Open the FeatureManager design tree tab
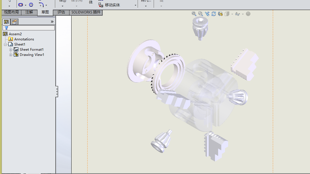 [6, 22]
